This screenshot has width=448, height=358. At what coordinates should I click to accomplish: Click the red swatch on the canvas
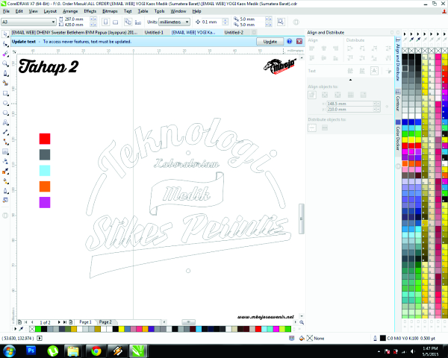pyautogui.click(x=45, y=139)
